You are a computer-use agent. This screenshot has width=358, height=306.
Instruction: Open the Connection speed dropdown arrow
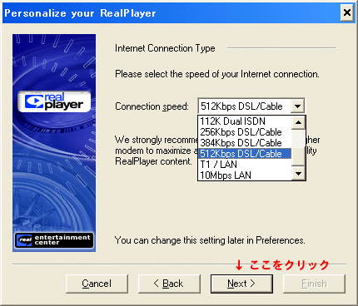click(x=297, y=106)
